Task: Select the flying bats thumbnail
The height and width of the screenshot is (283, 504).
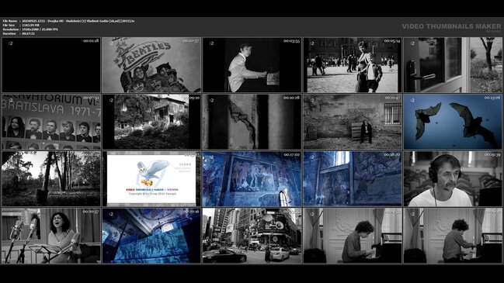Action: click(453, 122)
